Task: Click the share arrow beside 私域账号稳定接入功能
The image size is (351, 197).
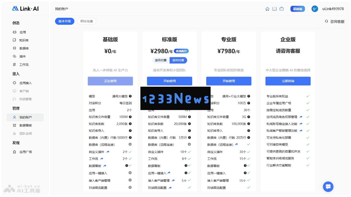Action: (301, 124)
